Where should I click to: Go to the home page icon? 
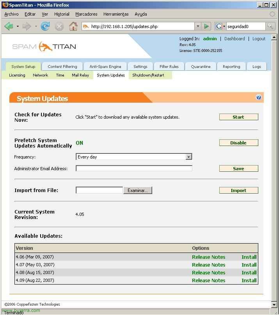[73, 26]
